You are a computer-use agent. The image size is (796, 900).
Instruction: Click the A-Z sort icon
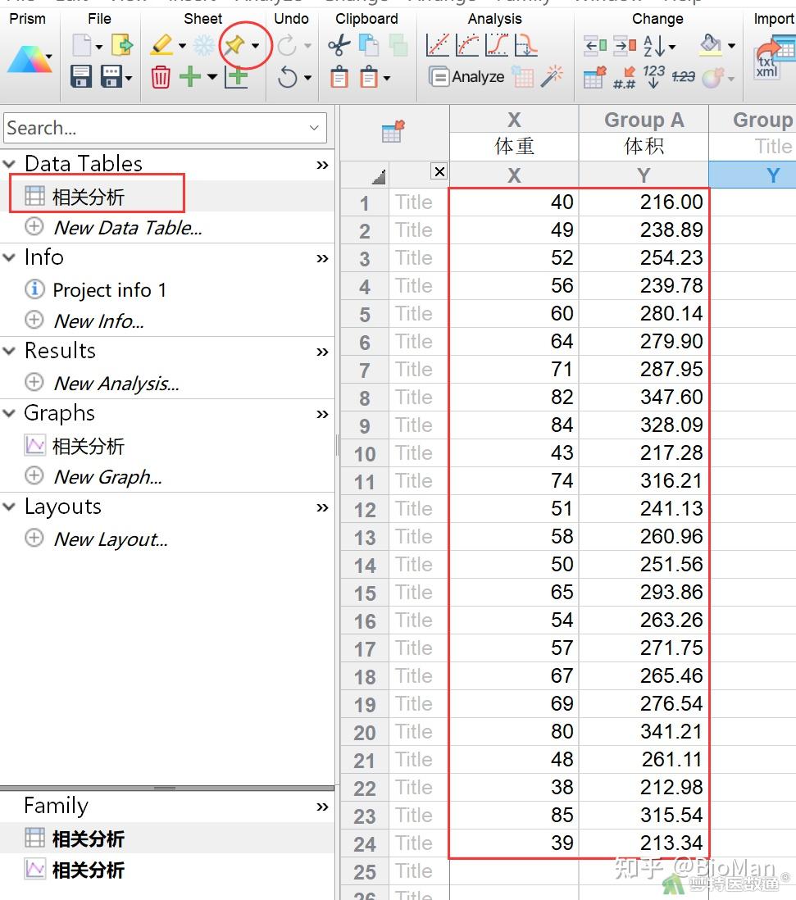tap(653, 46)
